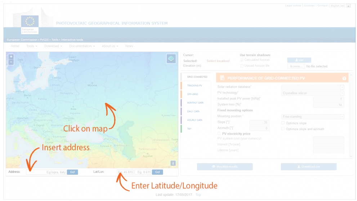Click the horizon csv download button
Screen dimensions: 357x201
299,60
